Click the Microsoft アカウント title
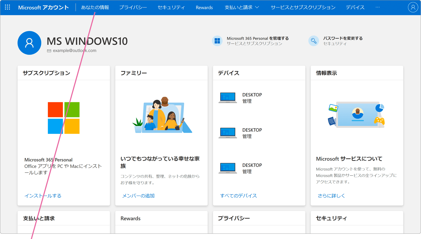Screen dimensions: 421x239 tap(43, 7)
